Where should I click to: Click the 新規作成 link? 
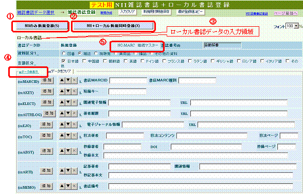pos(106,13)
